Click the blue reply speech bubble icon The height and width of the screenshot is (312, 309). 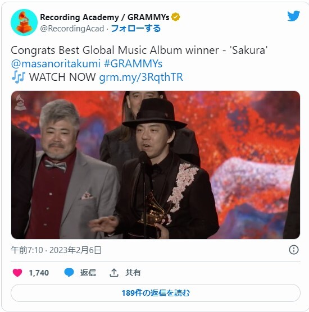tap(69, 273)
